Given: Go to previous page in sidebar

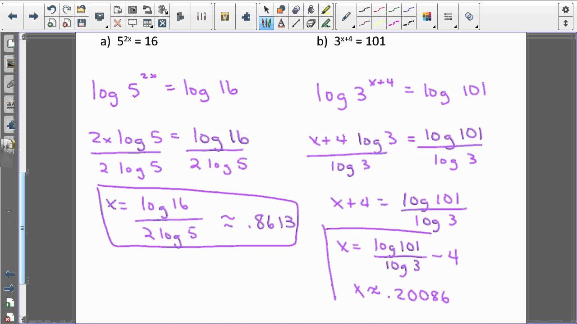Looking at the screenshot, I should (x=9, y=274).
